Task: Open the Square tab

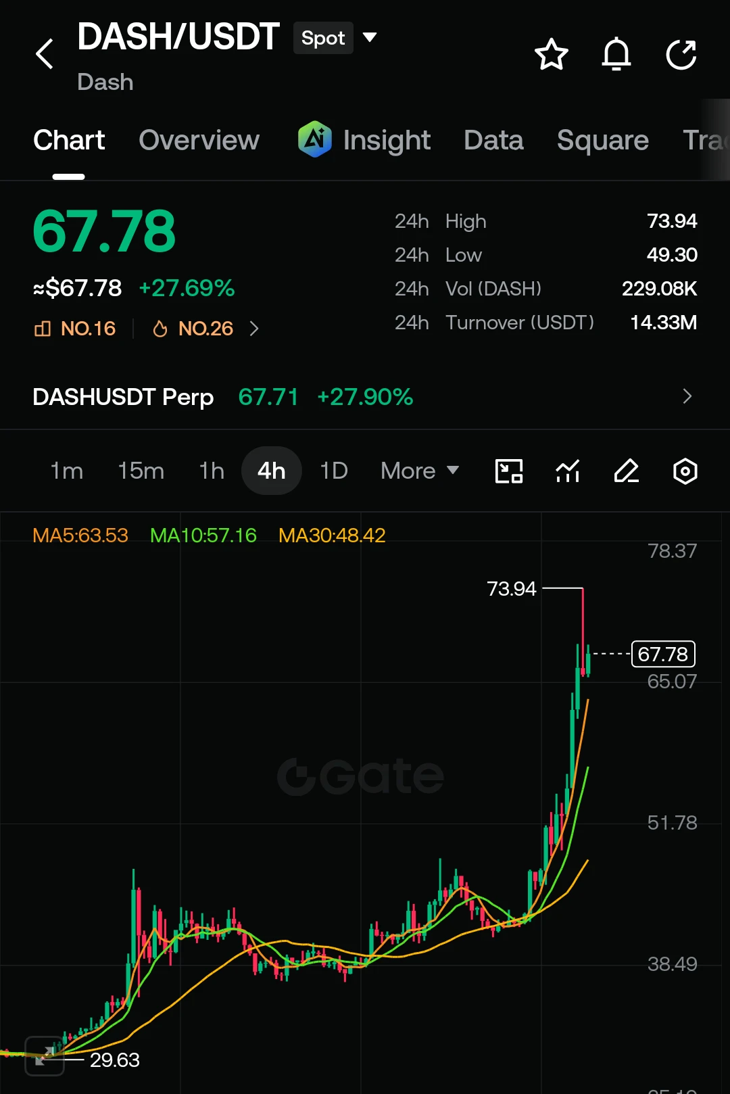Action: pos(603,141)
